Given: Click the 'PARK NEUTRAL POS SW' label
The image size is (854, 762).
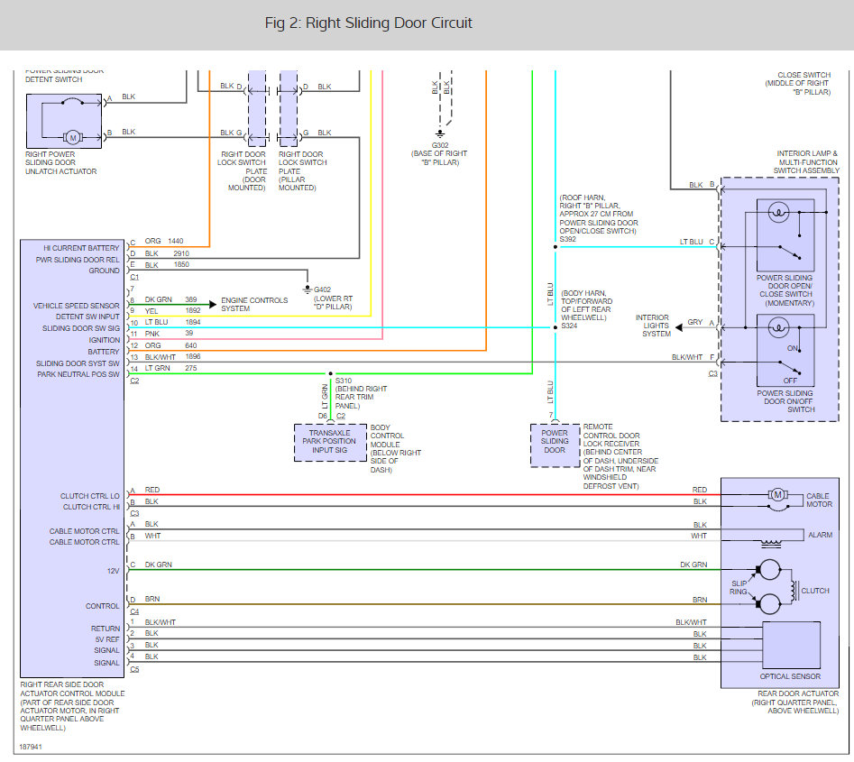Looking at the screenshot, I should click(78, 374).
